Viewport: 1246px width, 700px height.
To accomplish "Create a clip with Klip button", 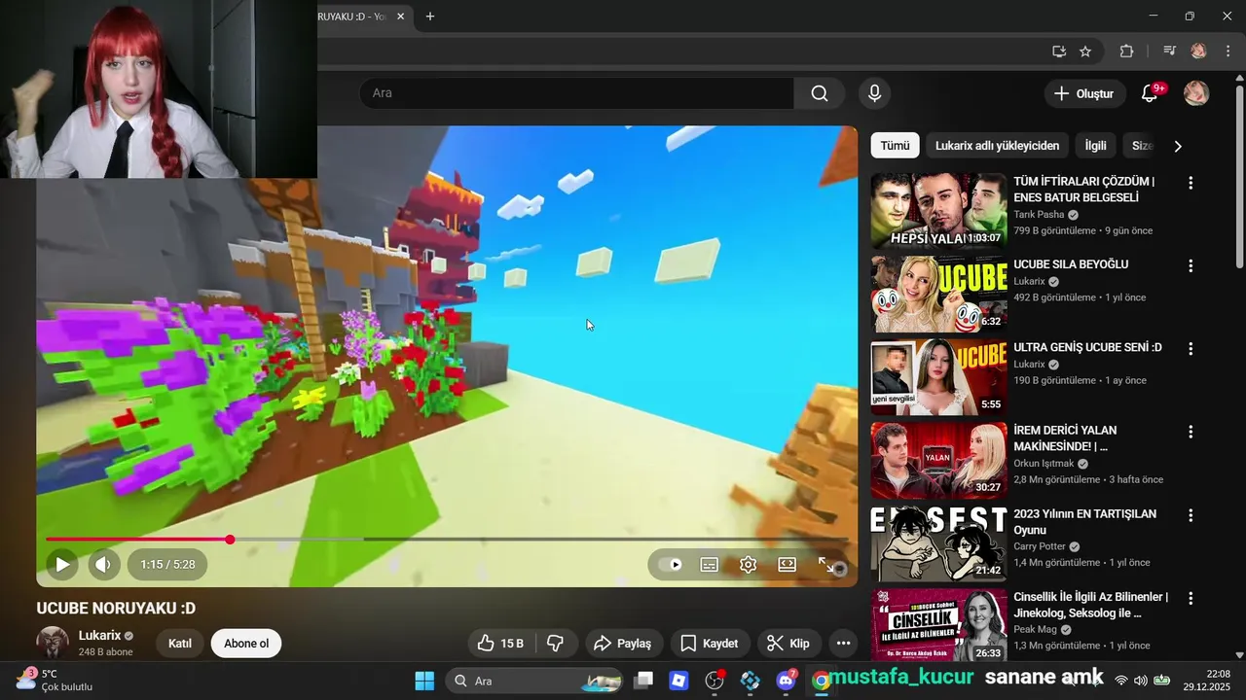I will pos(788,644).
